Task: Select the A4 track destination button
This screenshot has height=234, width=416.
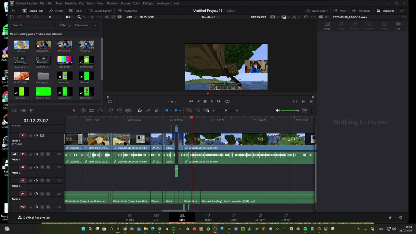Action: (23, 194)
